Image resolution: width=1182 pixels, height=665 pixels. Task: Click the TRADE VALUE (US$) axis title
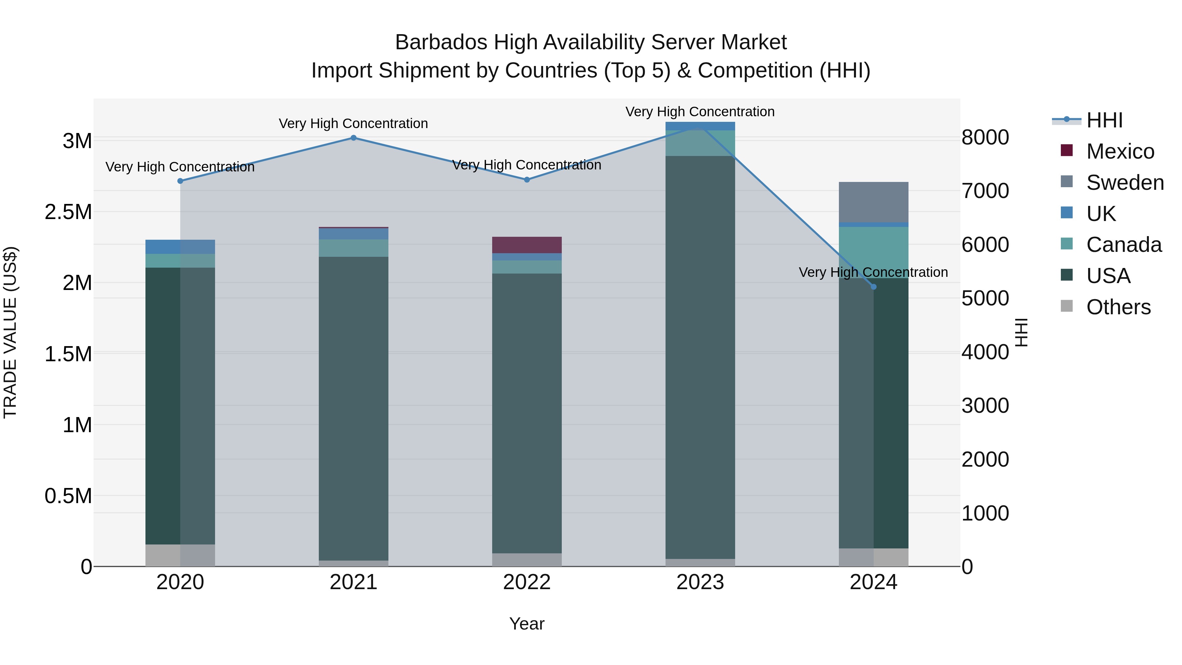(10, 332)
